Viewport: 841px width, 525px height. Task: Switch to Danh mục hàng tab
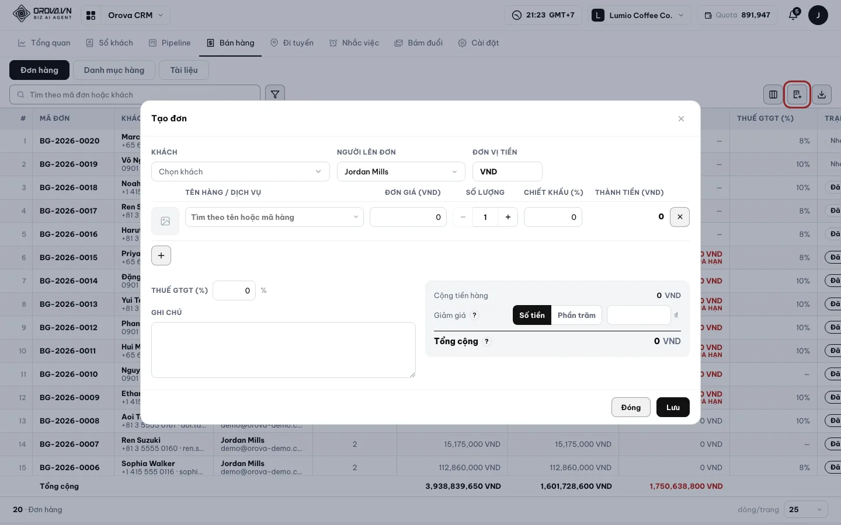pyautogui.click(x=114, y=70)
